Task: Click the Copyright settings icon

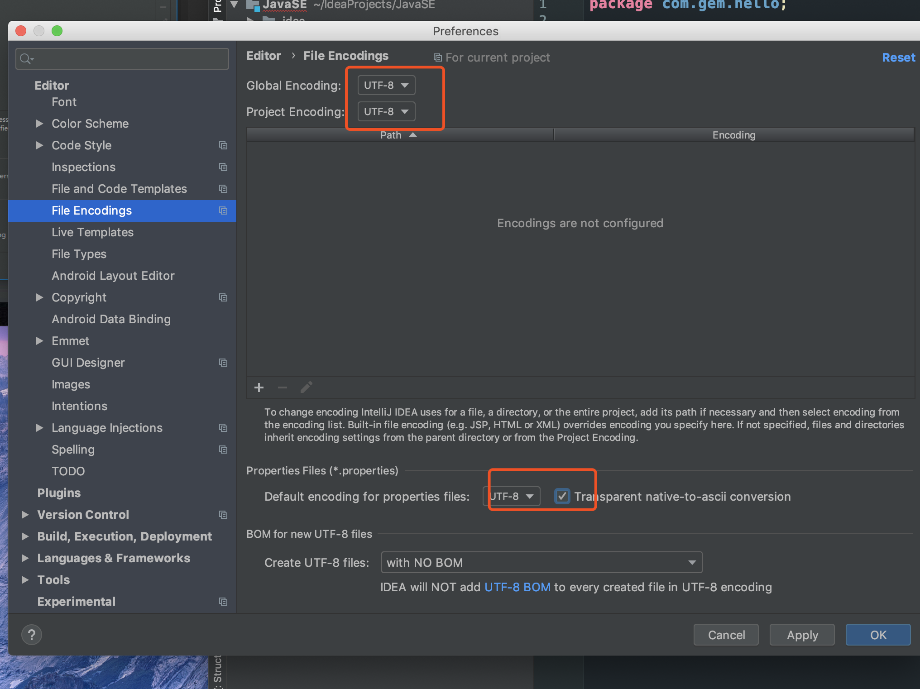Action: [223, 297]
